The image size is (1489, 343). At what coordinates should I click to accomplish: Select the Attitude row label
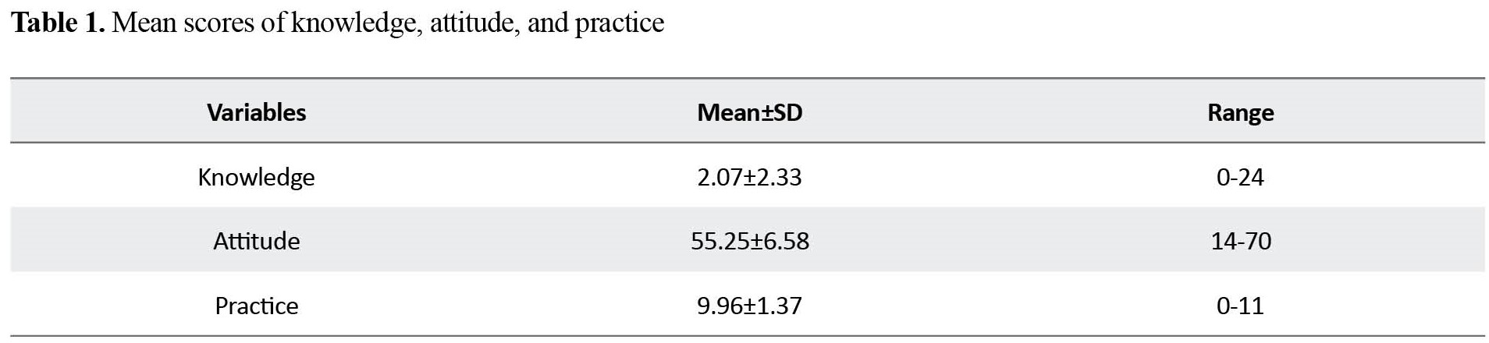point(256,241)
